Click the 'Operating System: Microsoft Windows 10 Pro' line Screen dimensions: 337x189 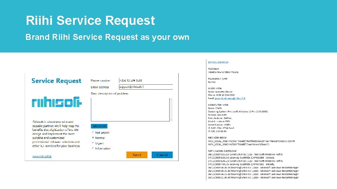tap(238, 111)
